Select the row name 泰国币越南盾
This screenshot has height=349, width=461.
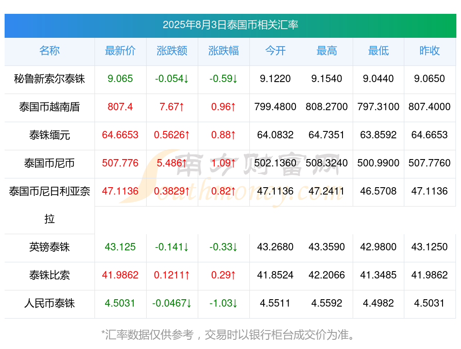(x=49, y=107)
